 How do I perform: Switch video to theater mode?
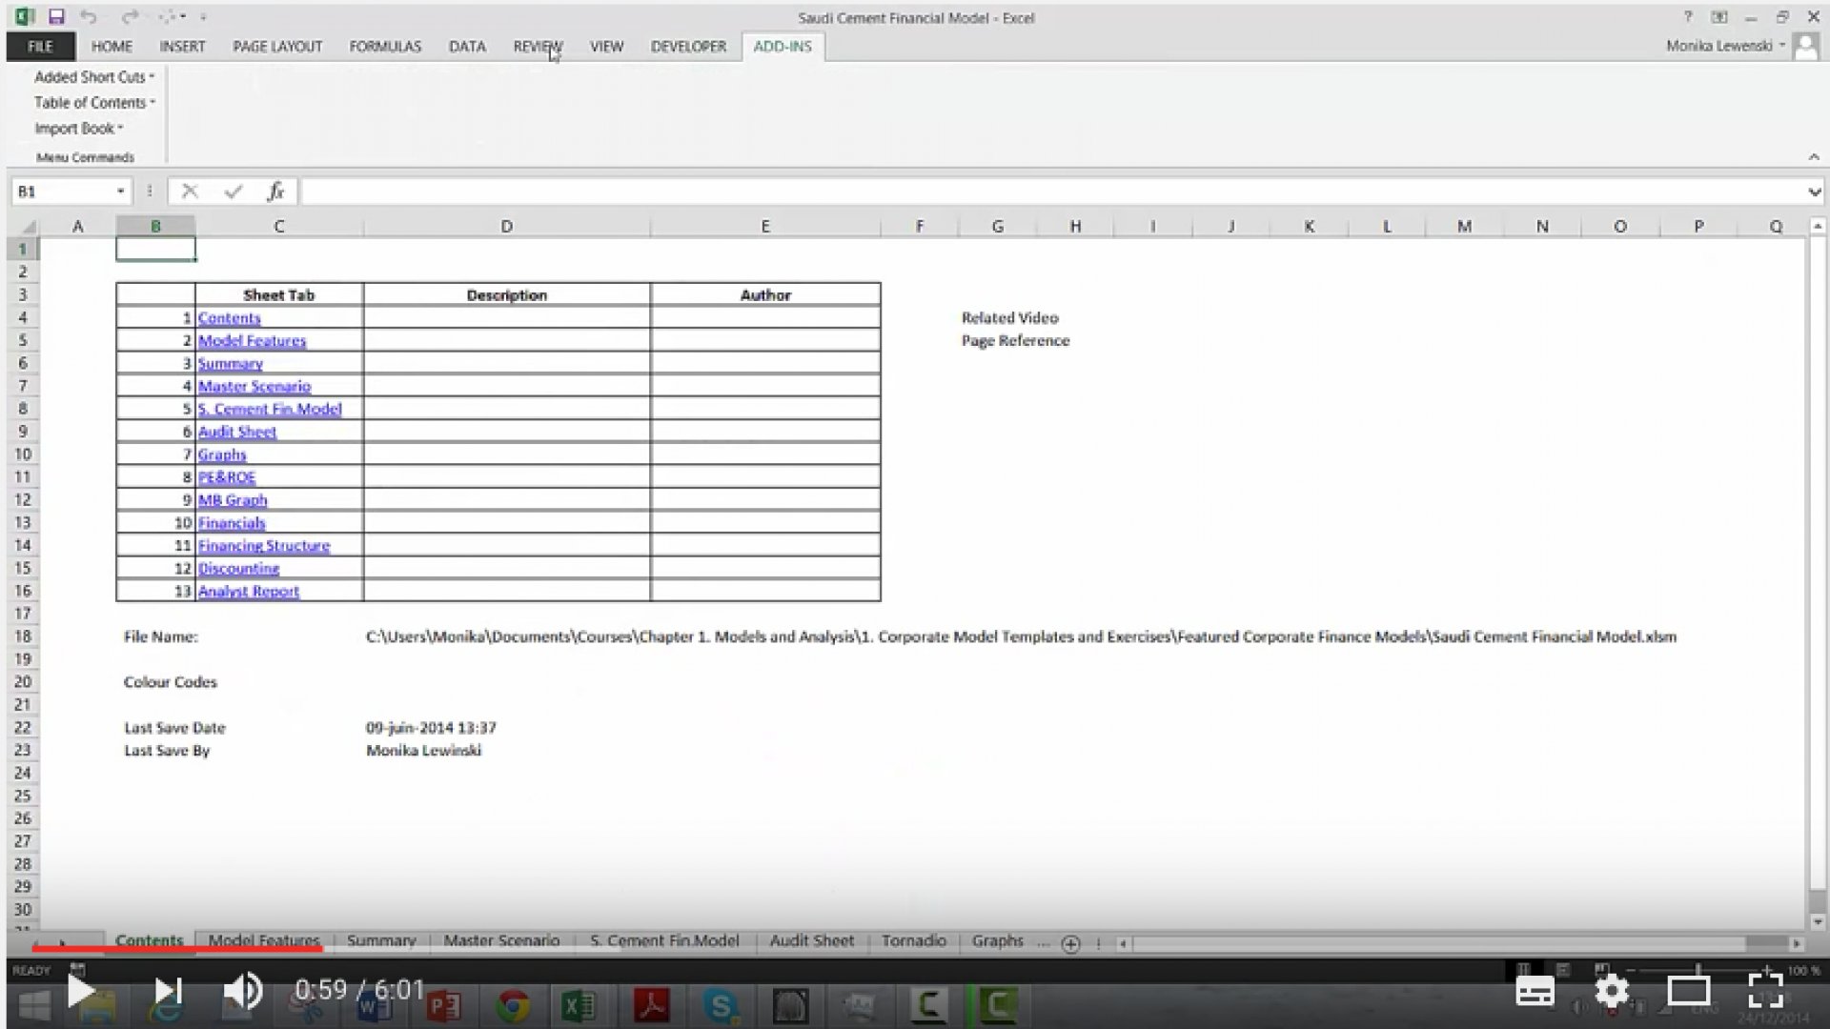click(1688, 992)
